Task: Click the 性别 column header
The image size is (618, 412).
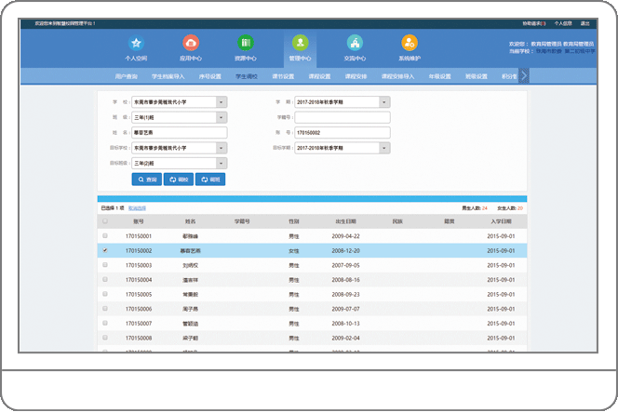Action: pyautogui.click(x=294, y=221)
